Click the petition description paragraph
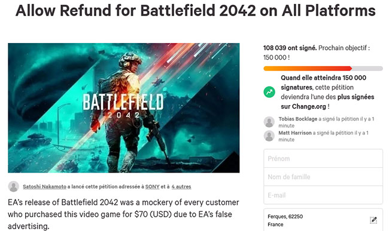This screenshot has width=389, height=231. (123, 214)
